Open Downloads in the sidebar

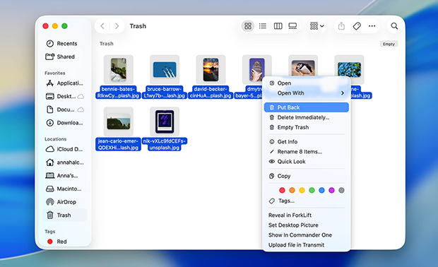click(64, 123)
